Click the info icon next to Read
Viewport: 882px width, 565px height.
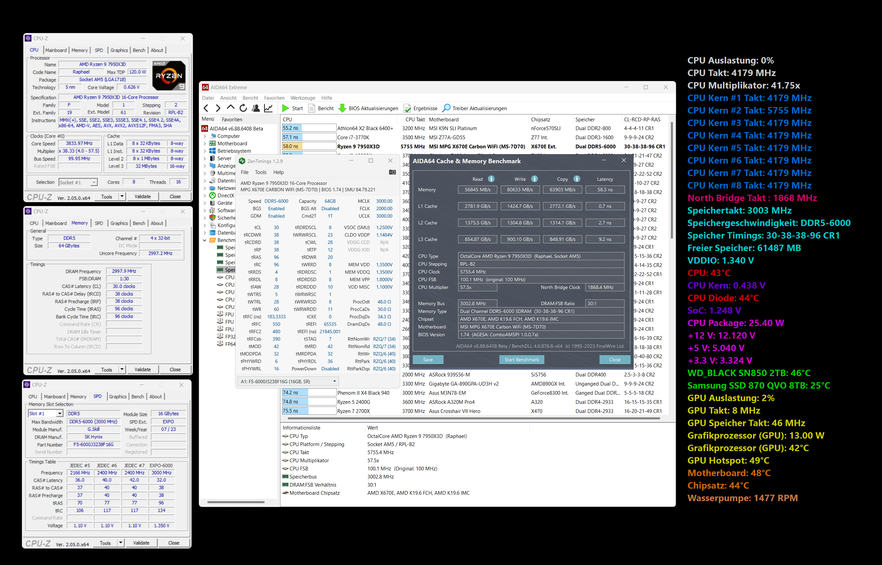coord(491,179)
